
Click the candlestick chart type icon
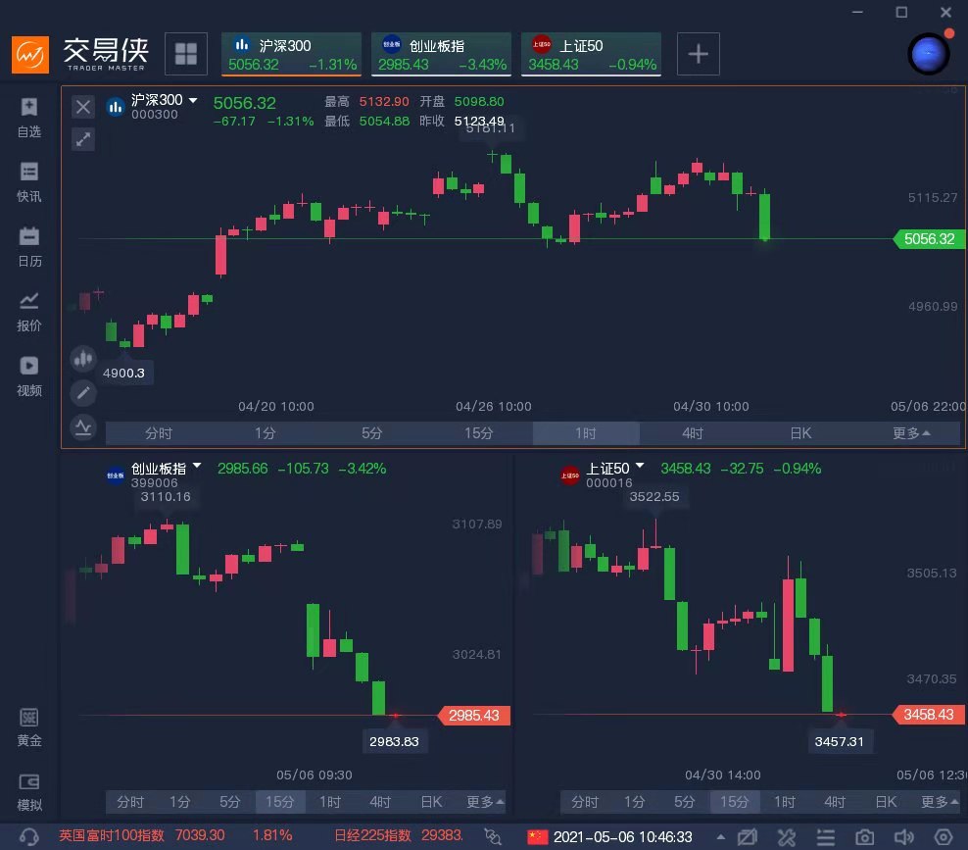pyautogui.click(x=83, y=358)
